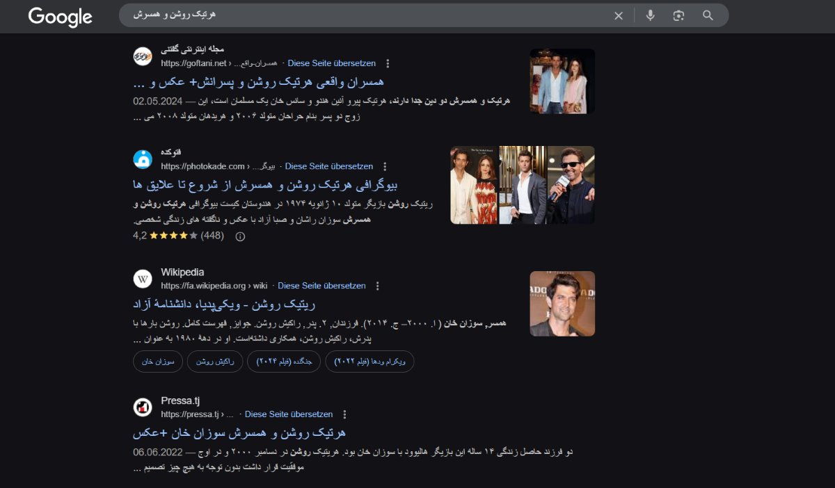Viewport: 835px width, 488px height.
Task: Click the Pressa.tj site favicon
Action: click(143, 407)
